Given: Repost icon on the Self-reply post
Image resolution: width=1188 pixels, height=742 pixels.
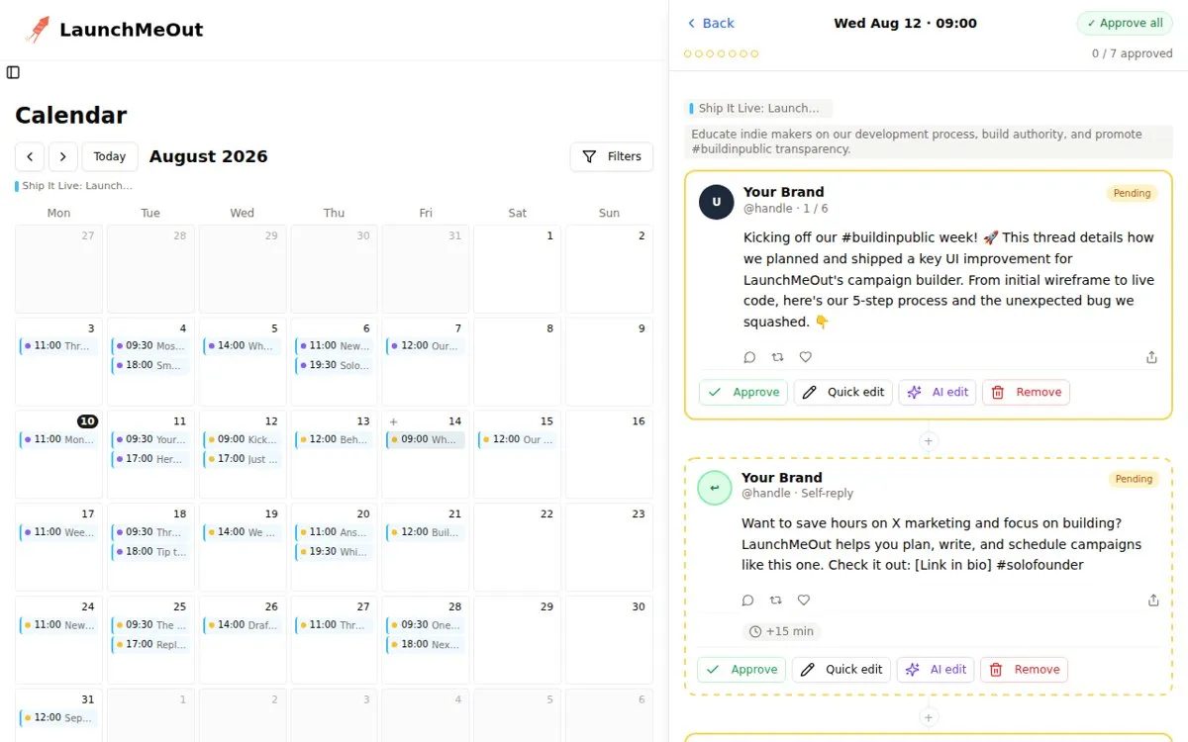Looking at the screenshot, I should pyautogui.click(x=775, y=600).
